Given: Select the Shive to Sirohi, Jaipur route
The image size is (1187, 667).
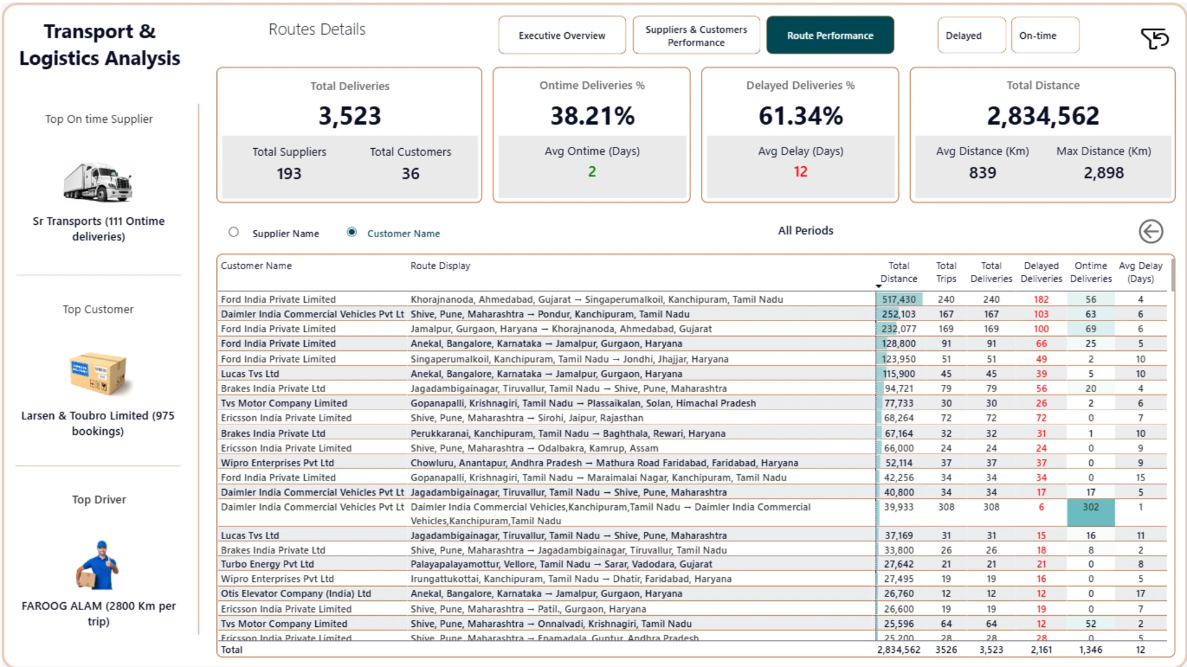Looking at the screenshot, I should (692, 418).
